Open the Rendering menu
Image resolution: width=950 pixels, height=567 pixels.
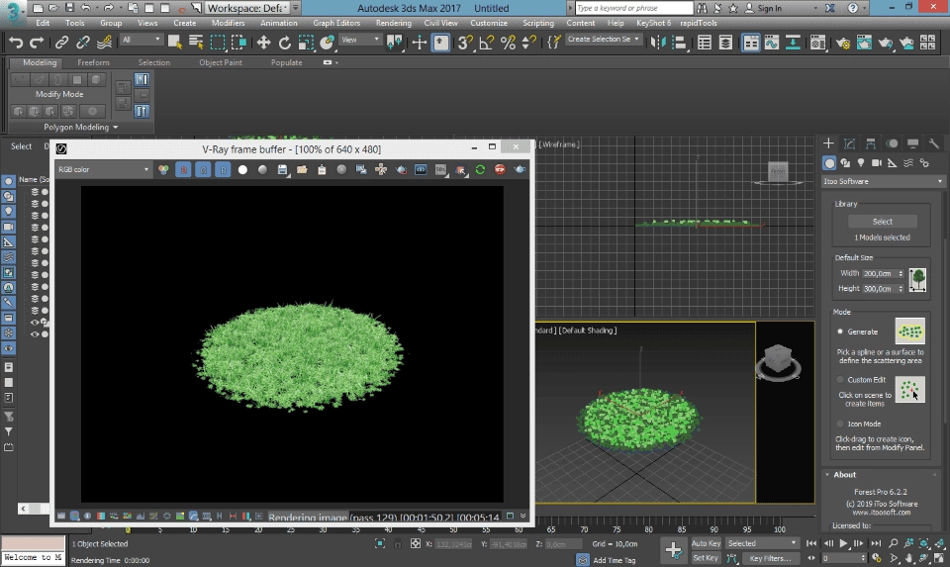coord(393,23)
